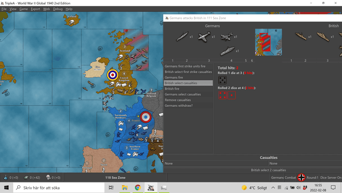Select the red die showing four
The image size is (342, 193).
[222, 95]
